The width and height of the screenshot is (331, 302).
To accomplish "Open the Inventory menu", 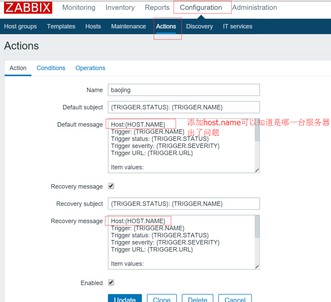I will [120, 7].
